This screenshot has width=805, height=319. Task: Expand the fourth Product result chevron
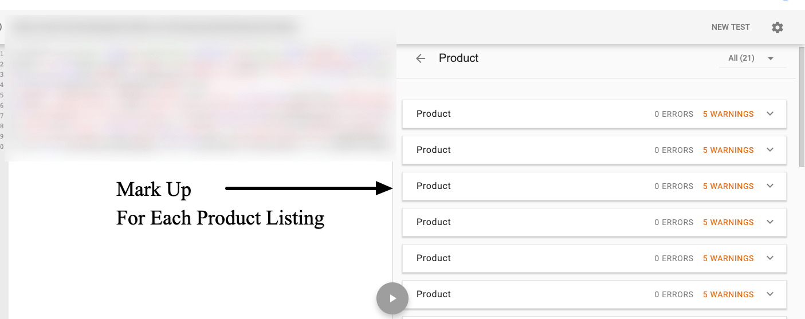[770, 222]
